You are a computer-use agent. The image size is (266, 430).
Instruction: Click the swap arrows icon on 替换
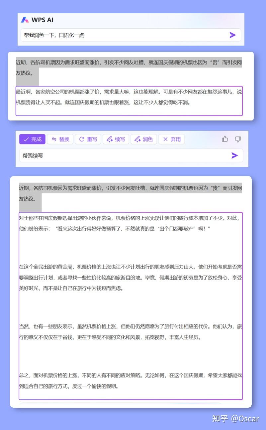54,139
